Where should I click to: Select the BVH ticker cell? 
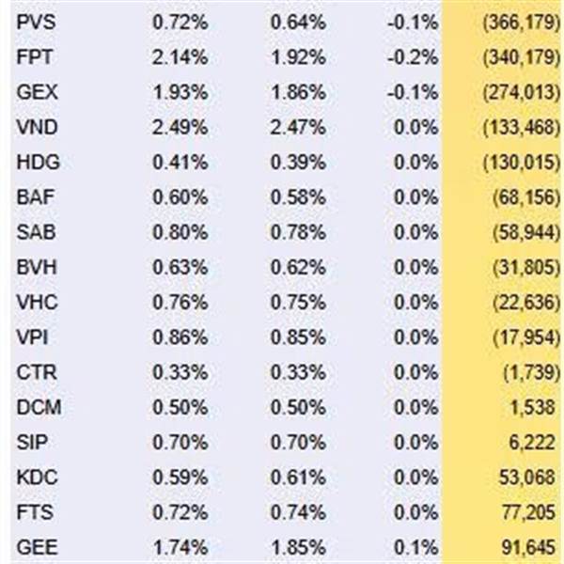pos(35,267)
